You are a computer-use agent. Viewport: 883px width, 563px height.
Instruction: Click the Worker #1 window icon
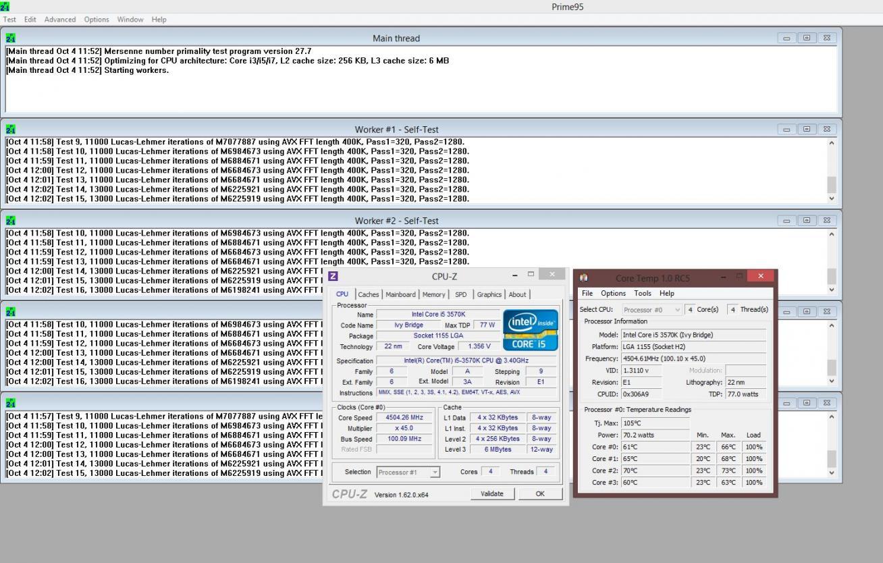pyautogui.click(x=10, y=130)
